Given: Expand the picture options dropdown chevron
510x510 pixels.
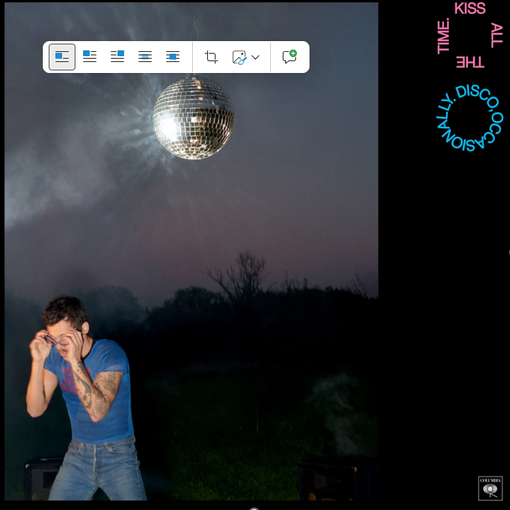Looking at the screenshot, I should click(x=256, y=57).
